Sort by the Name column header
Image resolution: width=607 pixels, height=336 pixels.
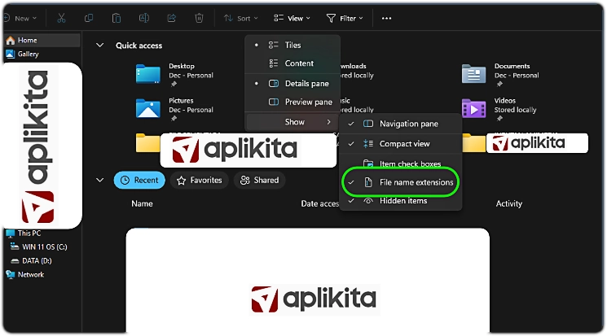[x=142, y=203]
